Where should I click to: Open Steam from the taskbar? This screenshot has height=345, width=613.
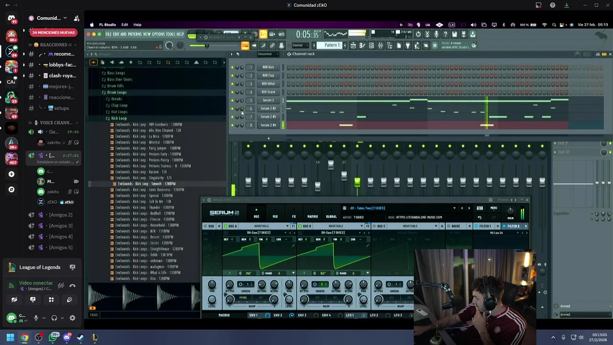pyautogui.click(x=80, y=337)
